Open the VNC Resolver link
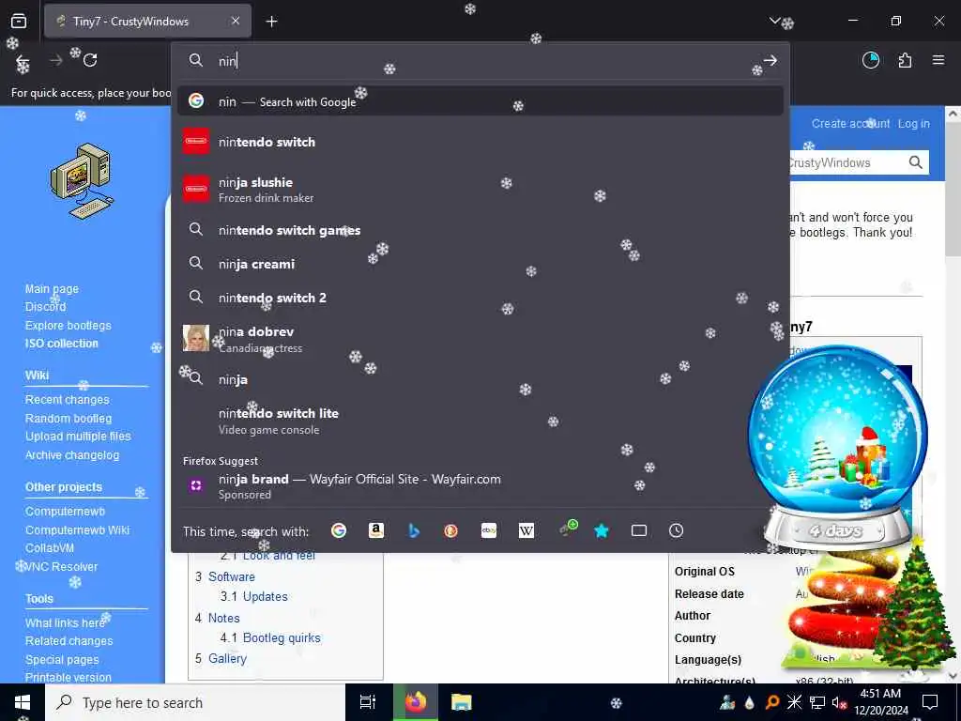This screenshot has width=961, height=721. [61, 567]
